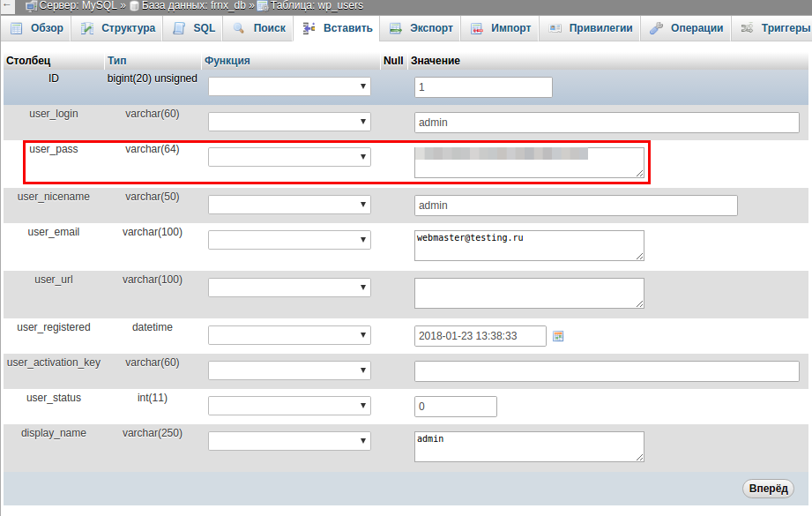Click the Структура tab icon
The height and width of the screenshot is (516, 812).
[x=87, y=28]
